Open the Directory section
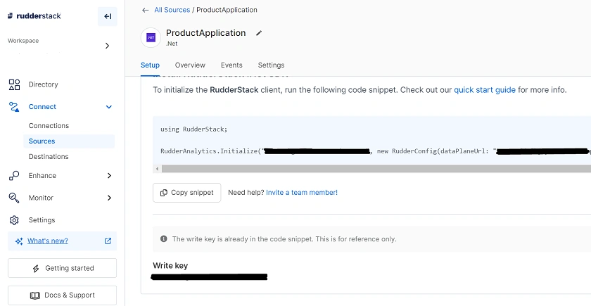591x306 pixels. point(44,84)
